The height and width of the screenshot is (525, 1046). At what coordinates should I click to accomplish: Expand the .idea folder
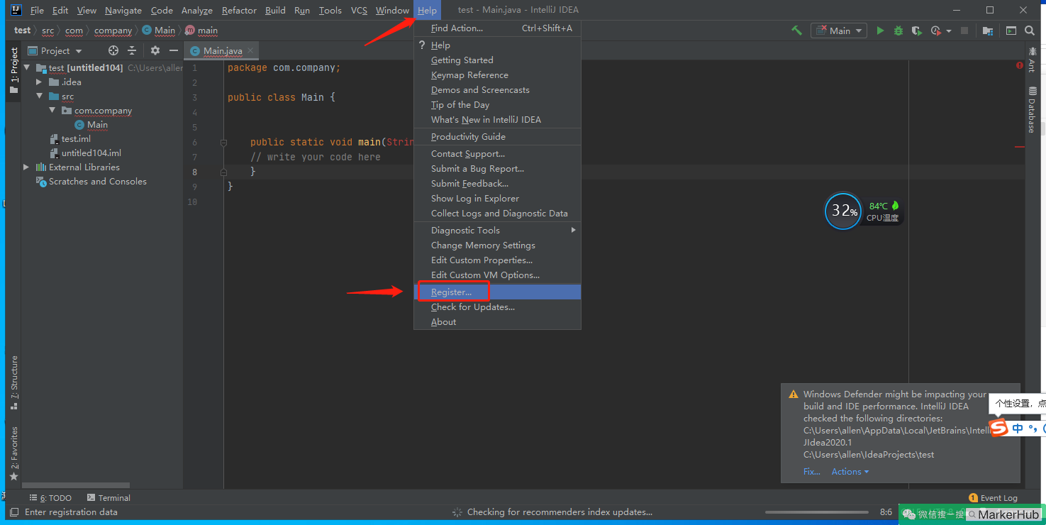coord(40,82)
